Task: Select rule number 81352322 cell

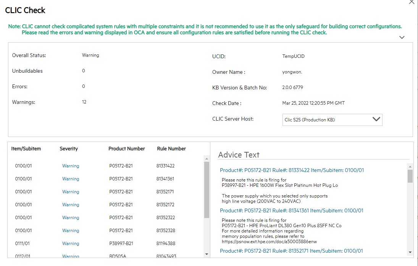Action: [166, 218]
